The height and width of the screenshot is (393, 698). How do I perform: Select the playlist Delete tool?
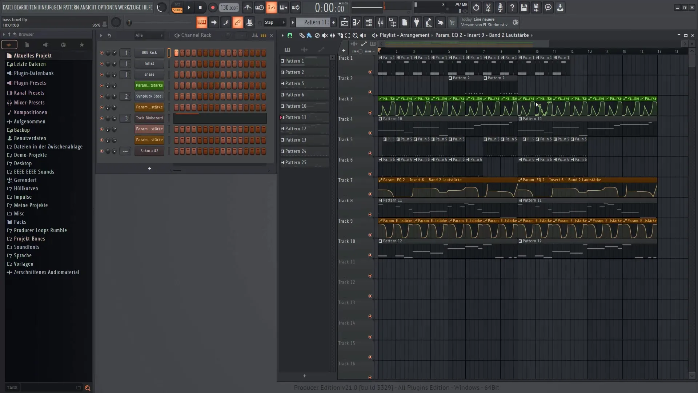point(317,35)
